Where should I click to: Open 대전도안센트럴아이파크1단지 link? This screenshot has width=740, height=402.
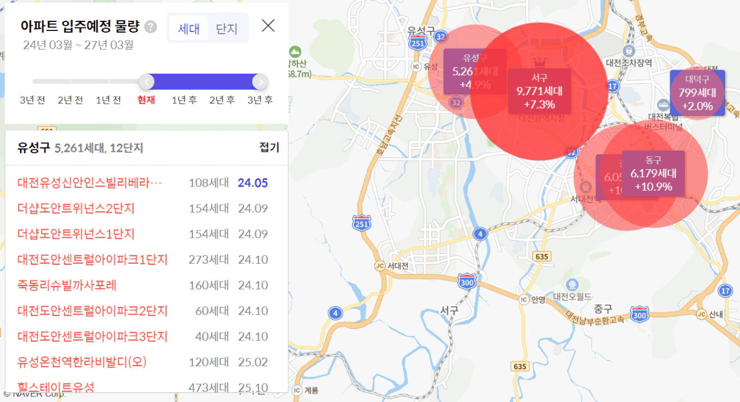click(x=93, y=260)
